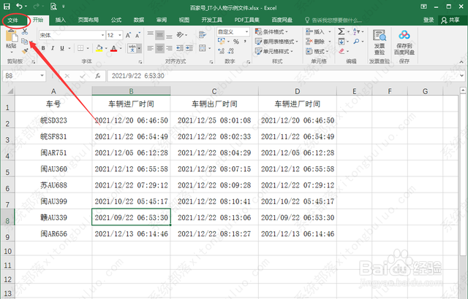
Task: Switch to the 公式 Formulas tab
Action: [x=116, y=20]
